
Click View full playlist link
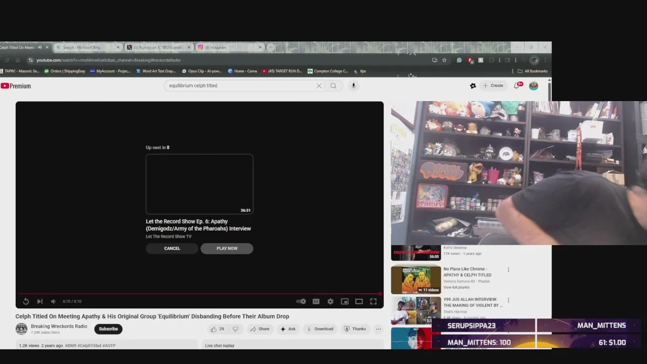point(456,287)
